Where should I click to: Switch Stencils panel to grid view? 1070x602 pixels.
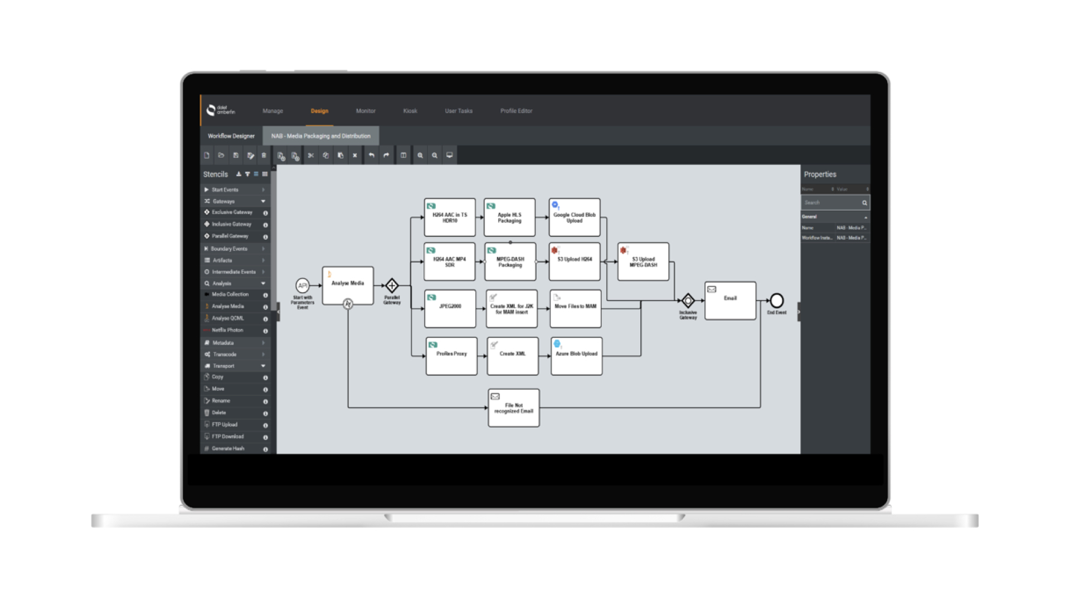coord(265,174)
